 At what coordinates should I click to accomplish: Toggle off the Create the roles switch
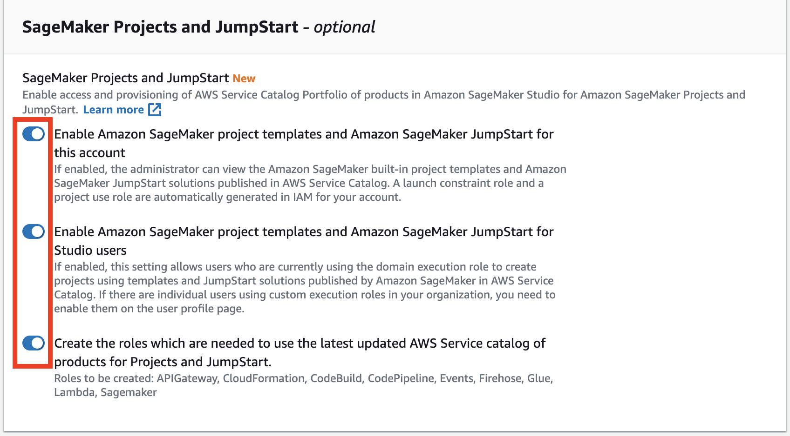click(34, 343)
